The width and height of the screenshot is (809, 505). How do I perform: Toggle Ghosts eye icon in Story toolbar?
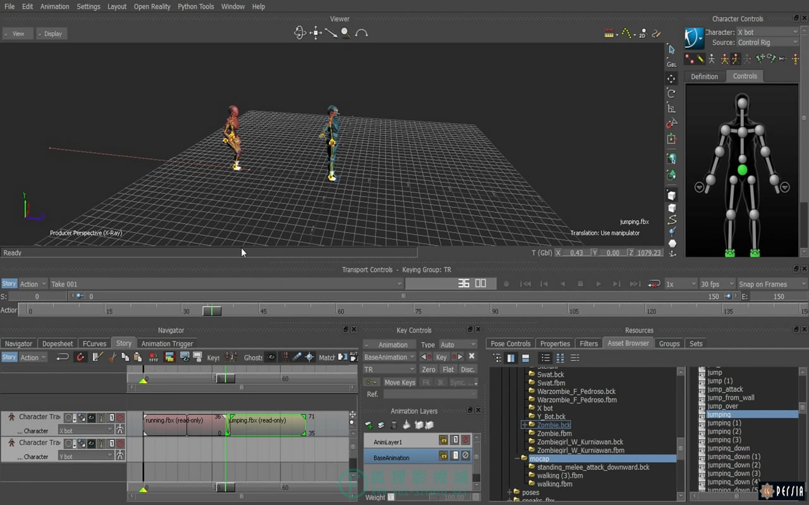[271, 357]
